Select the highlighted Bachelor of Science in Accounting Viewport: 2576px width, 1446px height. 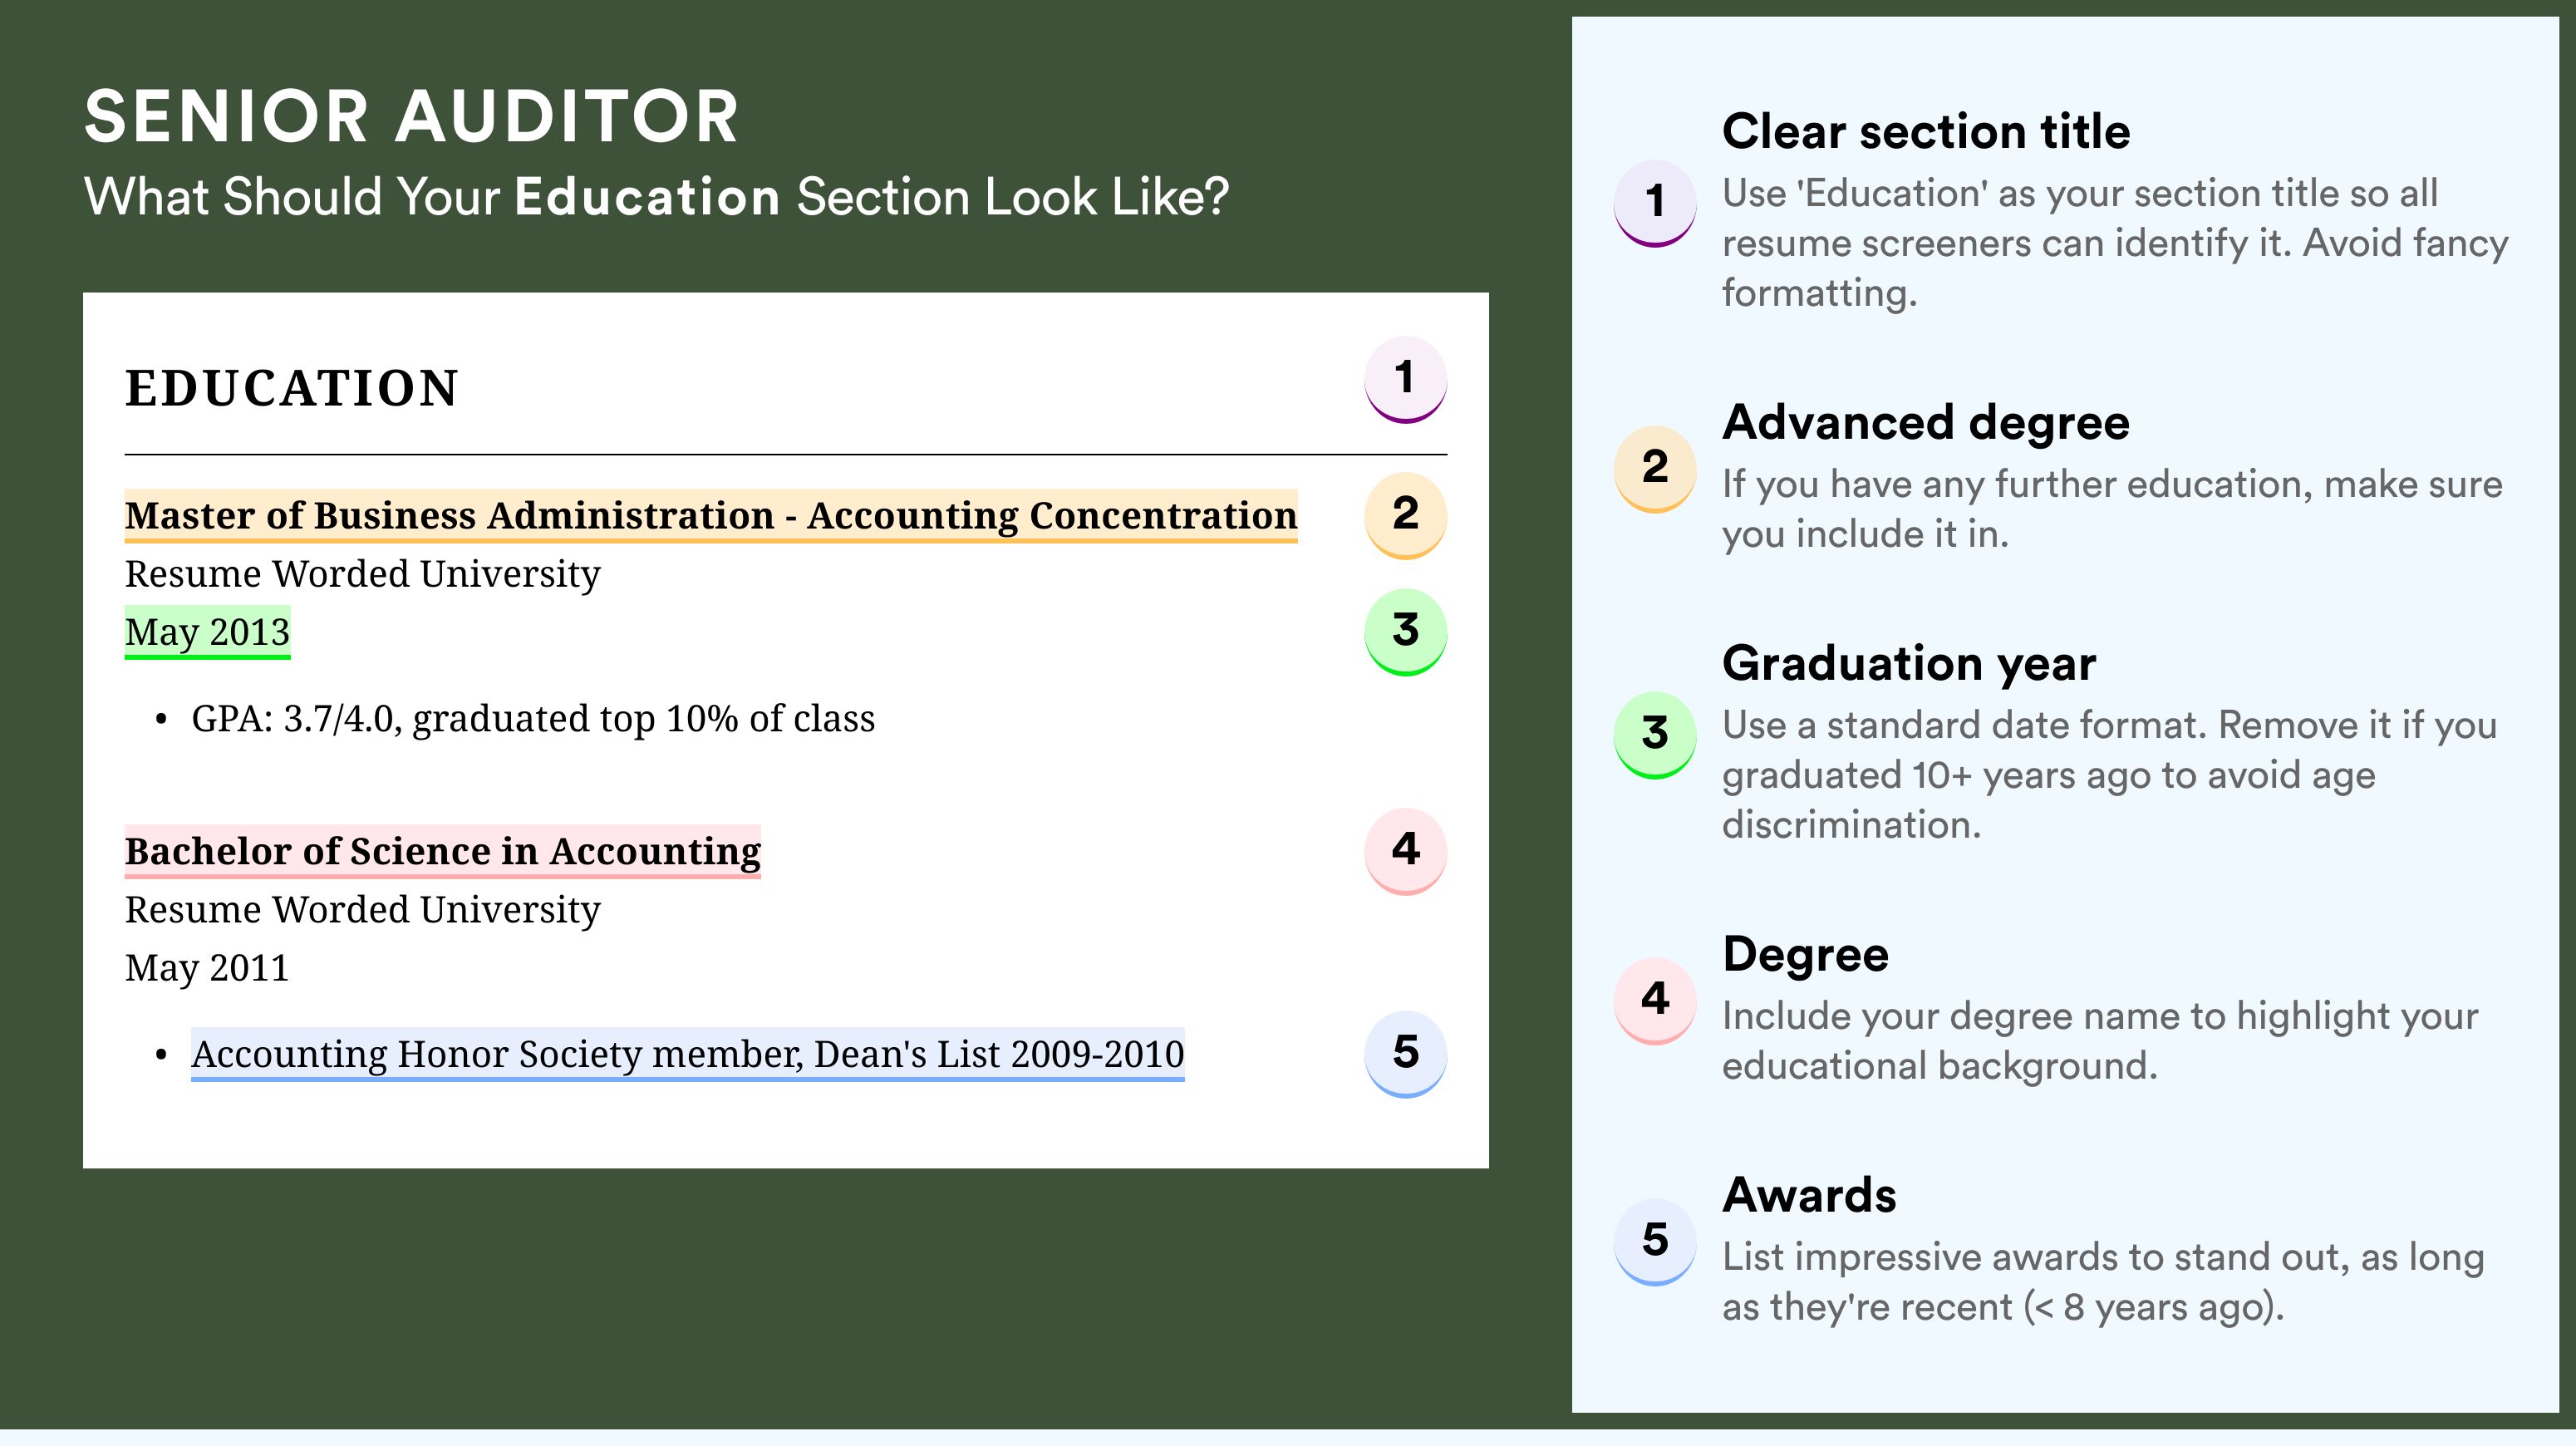coord(442,852)
